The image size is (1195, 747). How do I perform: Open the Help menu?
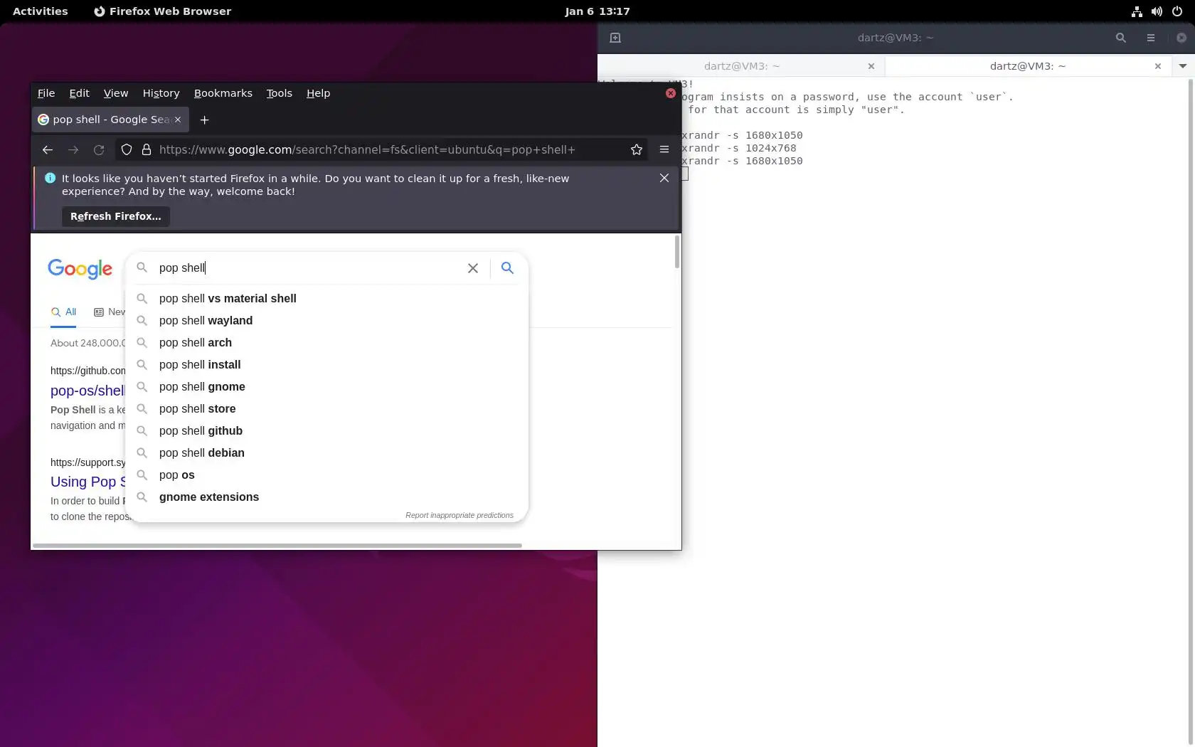319,93
